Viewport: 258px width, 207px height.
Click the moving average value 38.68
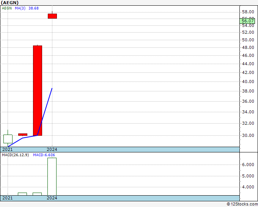click(x=33, y=8)
